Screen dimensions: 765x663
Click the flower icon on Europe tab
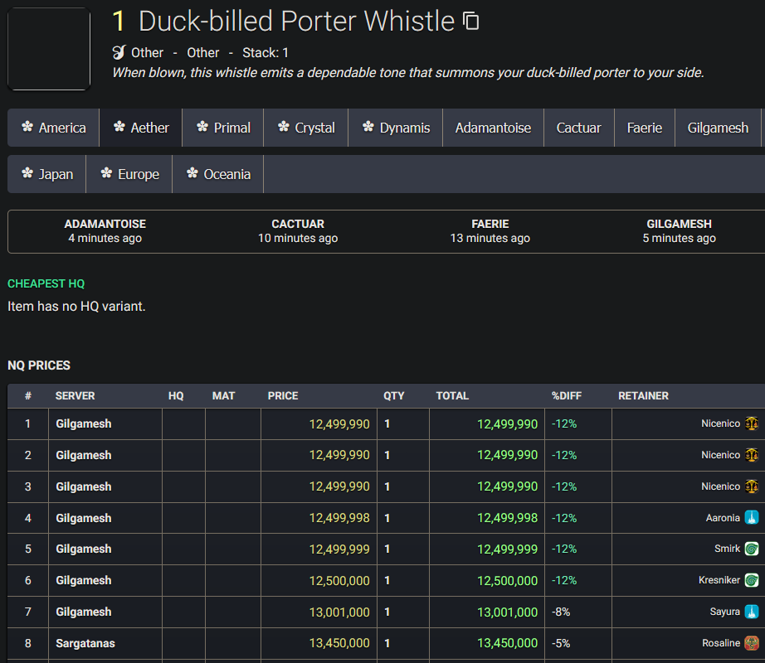(106, 173)
